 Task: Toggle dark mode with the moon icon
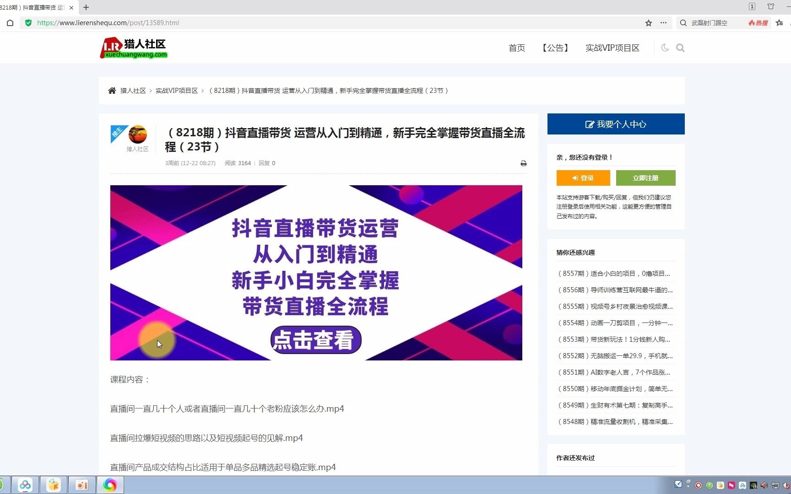[665, 48]
